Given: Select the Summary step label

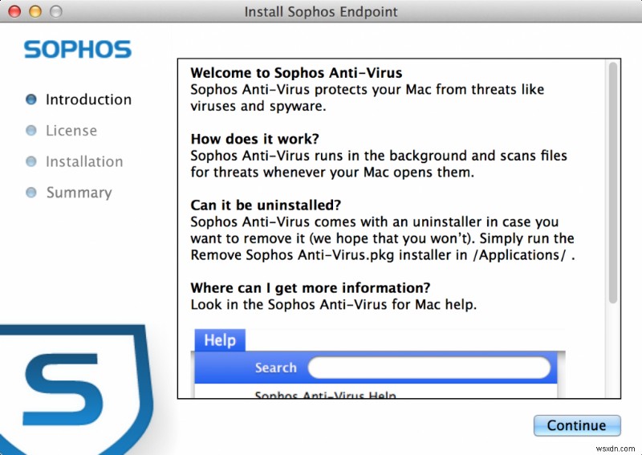Looking at the screenshot, I should click(79, 193).
